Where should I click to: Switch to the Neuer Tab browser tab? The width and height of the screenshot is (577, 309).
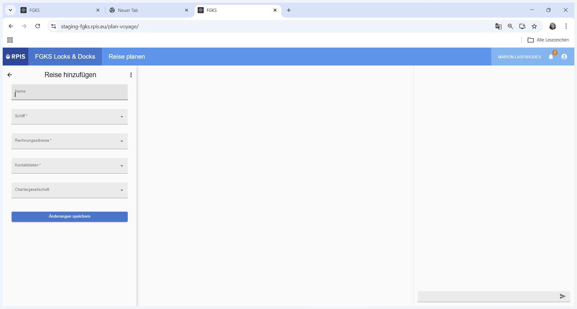click(x=149, y=10)
